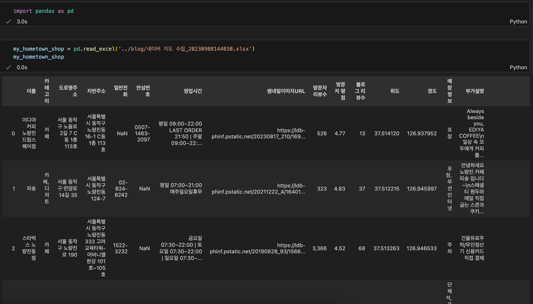The height and width of the screenshot is (304, 533).
Task: Select the 위도 column header
Action: click(x=395, y=91)
